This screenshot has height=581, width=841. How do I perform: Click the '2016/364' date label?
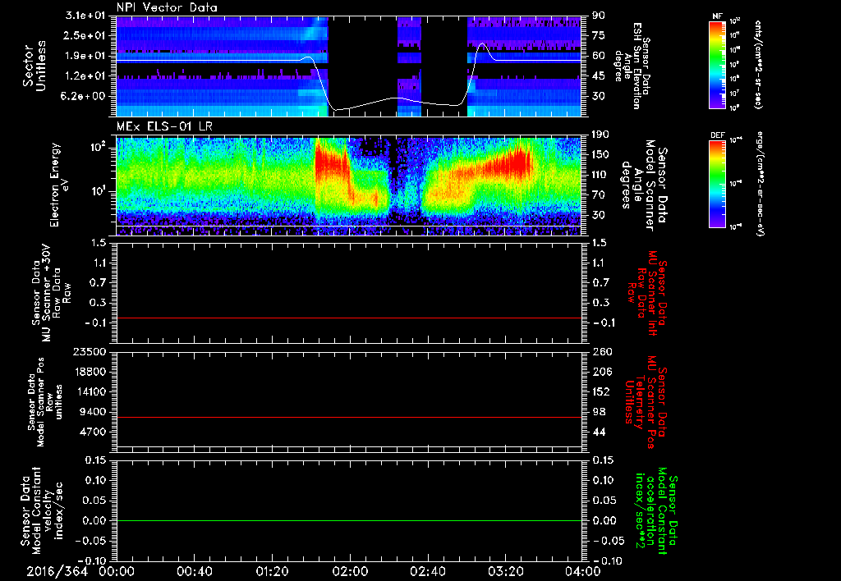(x=57, y=571)
